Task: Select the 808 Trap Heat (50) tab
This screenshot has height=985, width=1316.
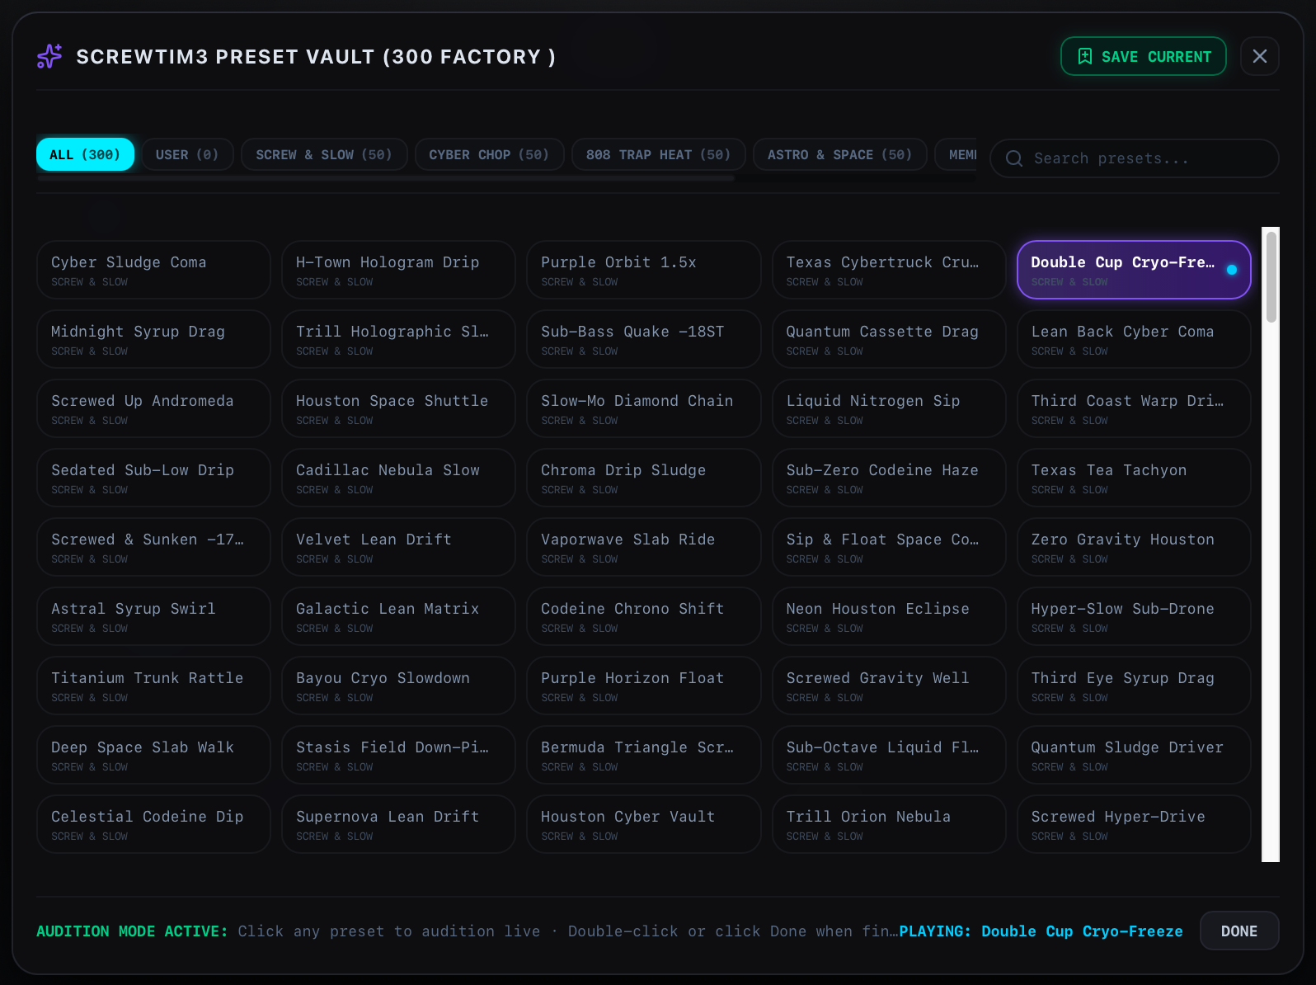Action: pyautogui.click(x=658, y=154)
